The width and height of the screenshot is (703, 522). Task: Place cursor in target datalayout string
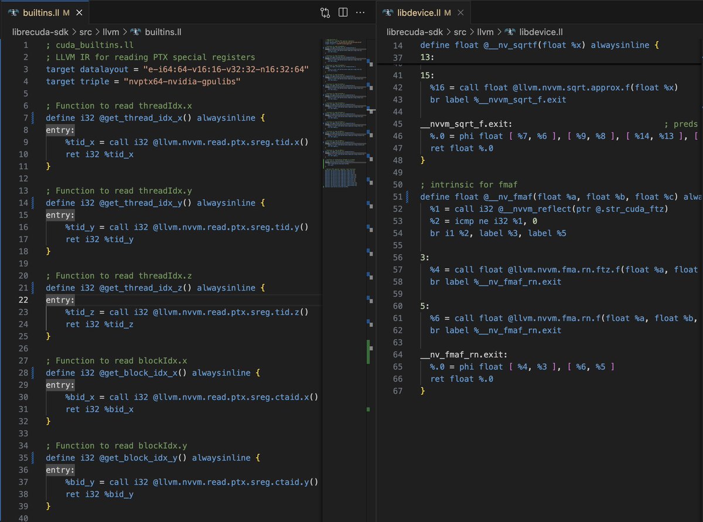pos(226,70)
